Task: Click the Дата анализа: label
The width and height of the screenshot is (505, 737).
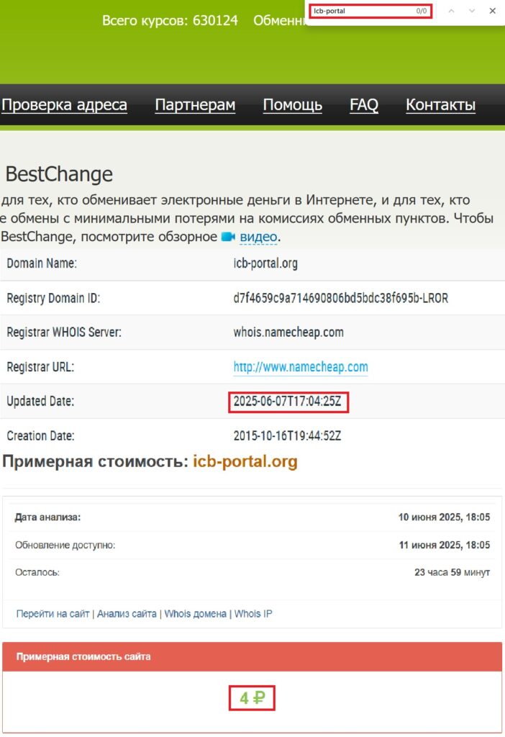Action: click(47, 517)
